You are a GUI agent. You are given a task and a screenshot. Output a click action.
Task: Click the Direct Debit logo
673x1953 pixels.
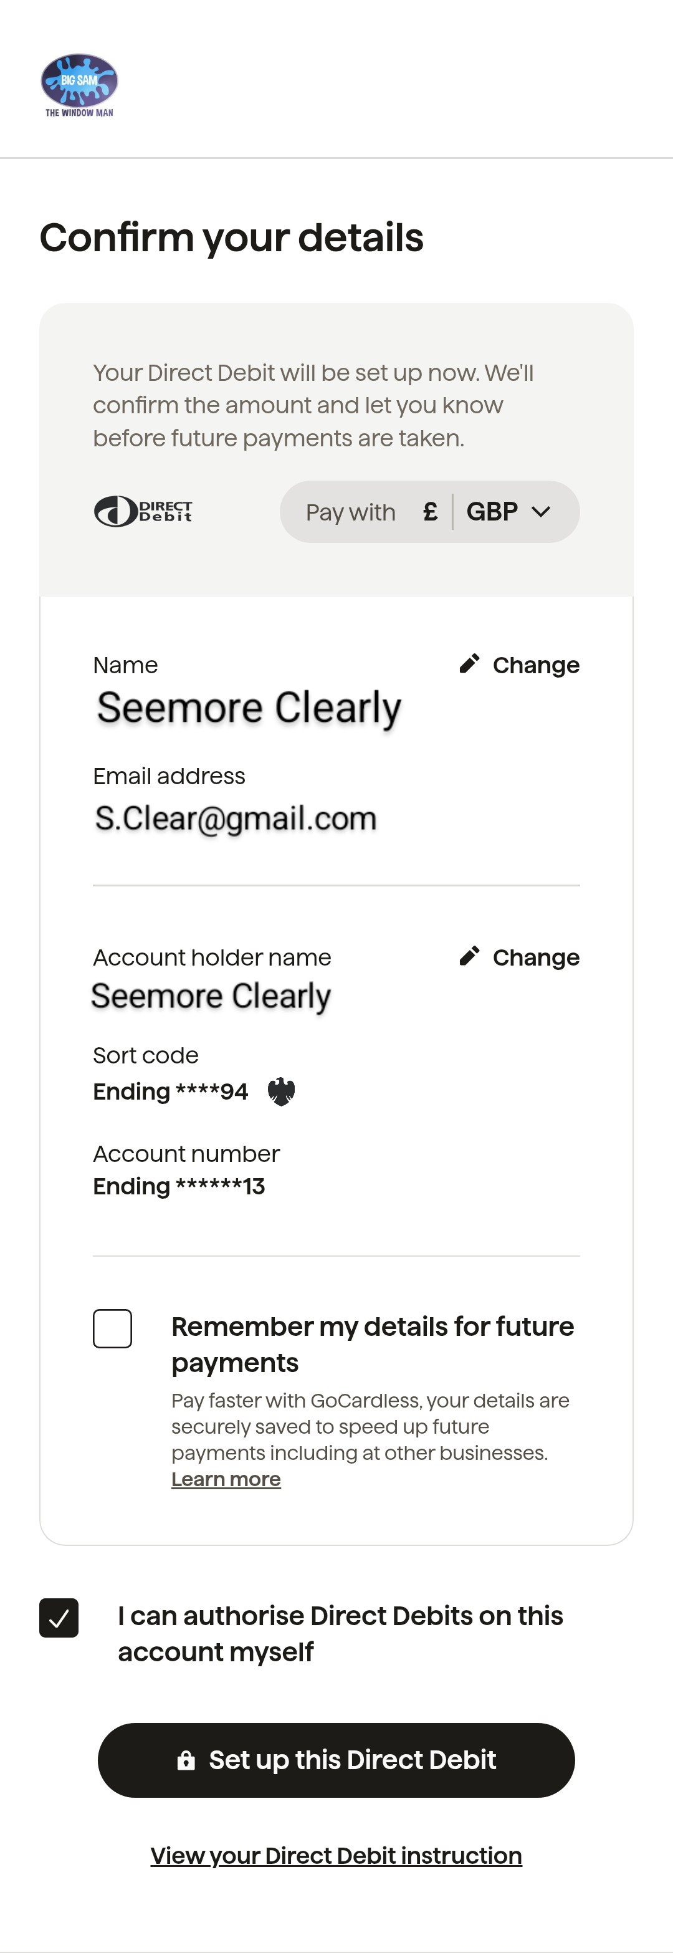[x=143, y=512]
